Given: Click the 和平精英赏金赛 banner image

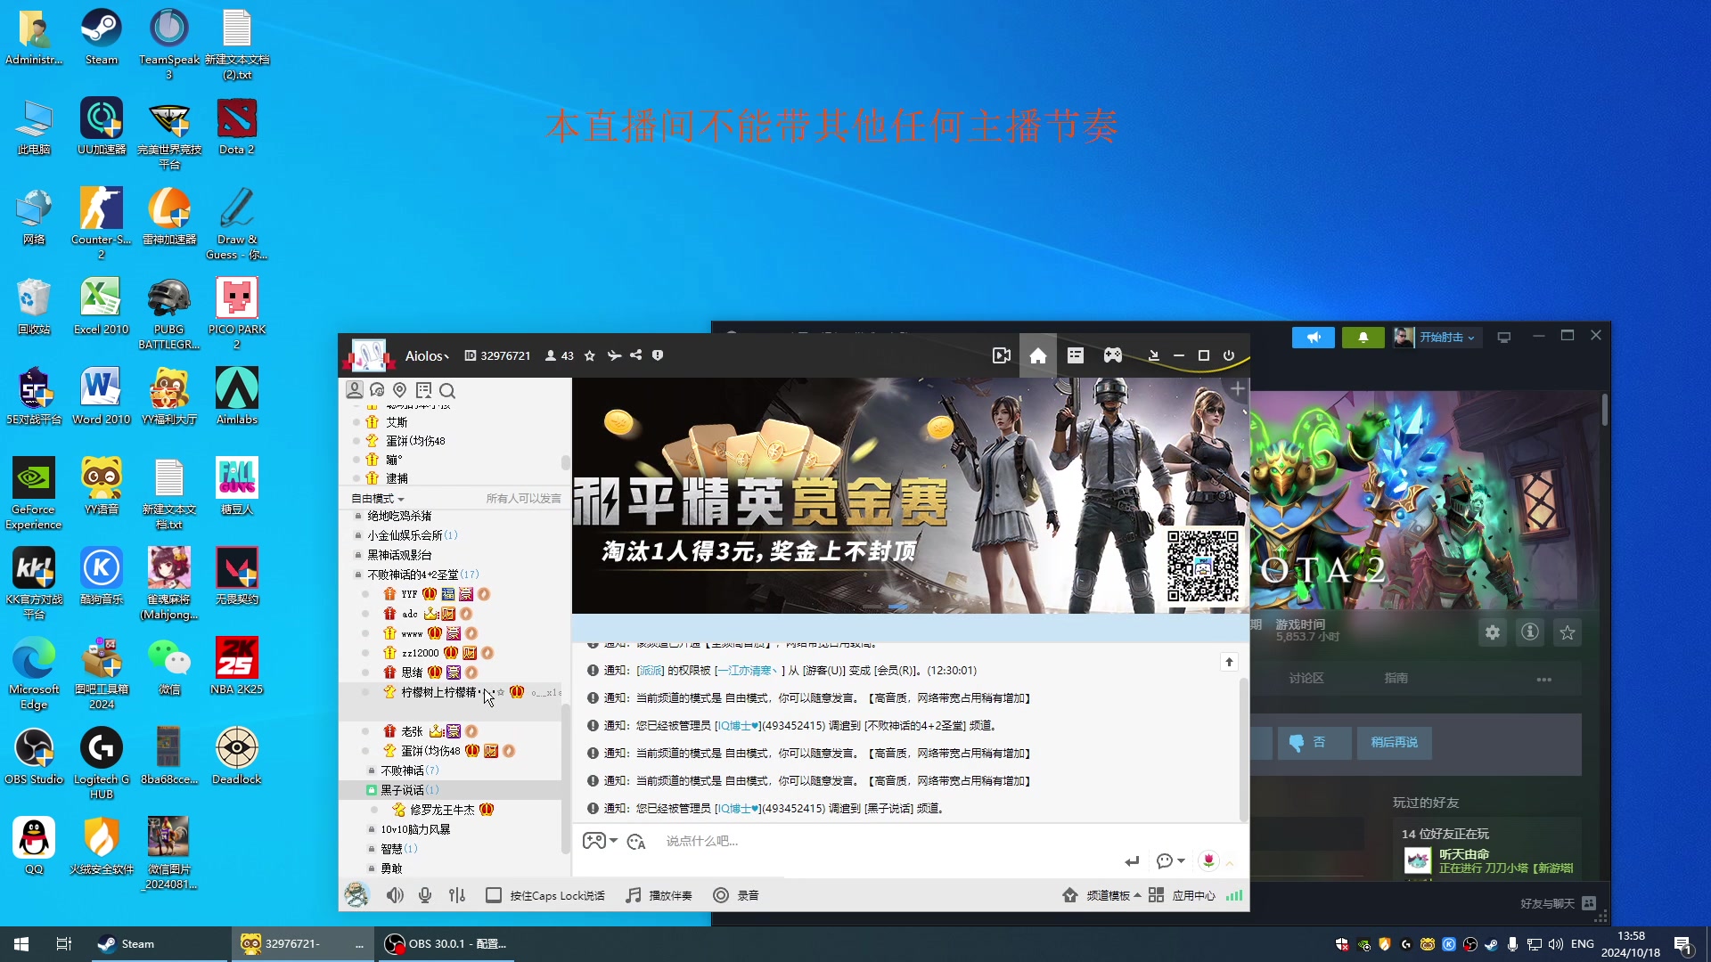Looking at the screenshot, I should pyautogui.click(x=910, y=495).
